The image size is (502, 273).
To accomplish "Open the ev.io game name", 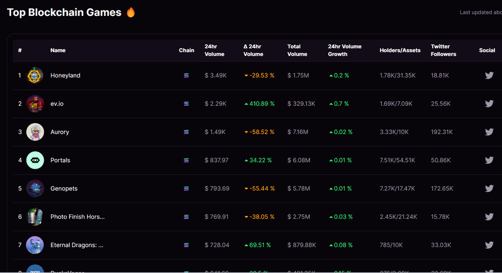I will [57, 104].
